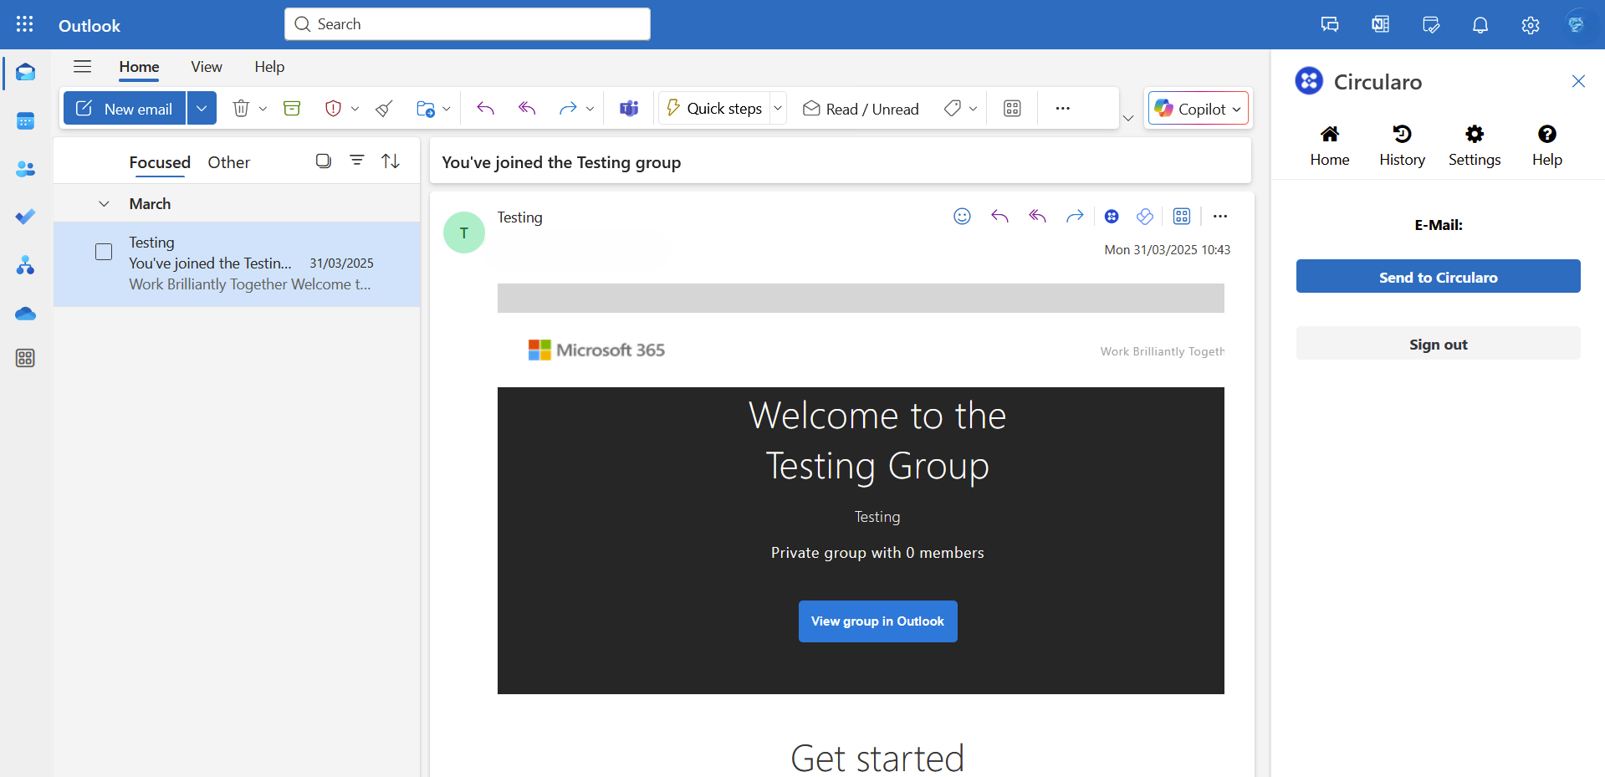Click the Send to Circularo button
The width and height of the screenshot is (1605, 777).
click(1437, 277)
